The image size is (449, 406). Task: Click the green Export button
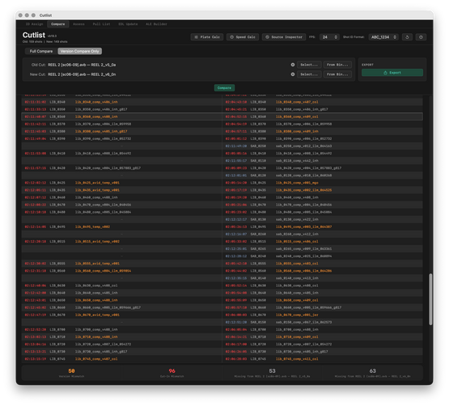392,73
